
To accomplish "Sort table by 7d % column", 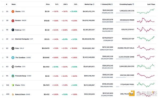I will click(x=75, y=4).
